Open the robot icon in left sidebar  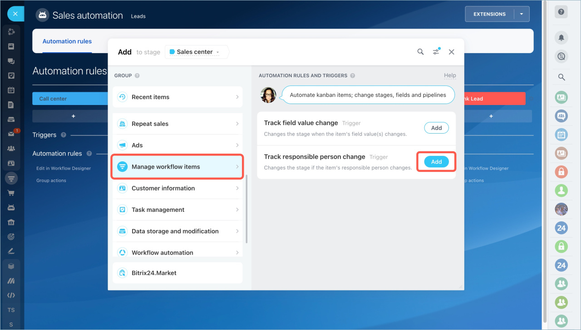[x=11, y=207]
